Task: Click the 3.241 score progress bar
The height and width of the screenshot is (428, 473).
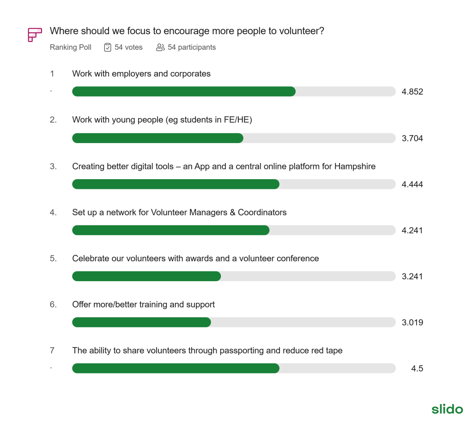Action: pyautogui.click(x=233, y=277)
